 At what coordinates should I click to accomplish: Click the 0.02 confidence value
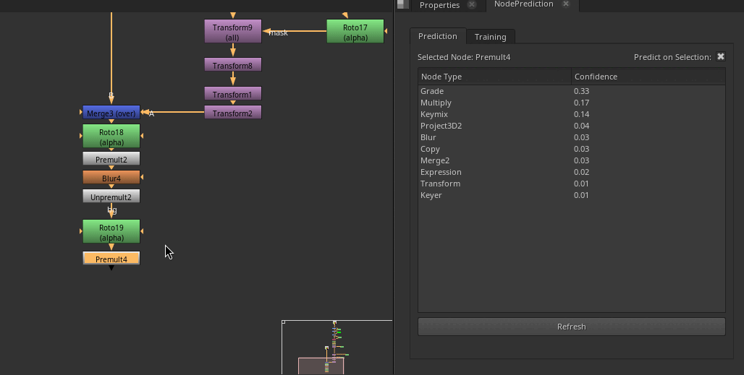[x=581, y=172]
